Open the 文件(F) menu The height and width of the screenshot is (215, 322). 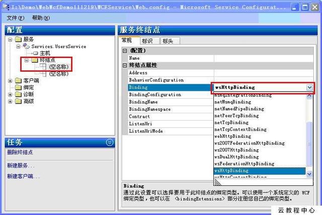click(x=16, y=18)
